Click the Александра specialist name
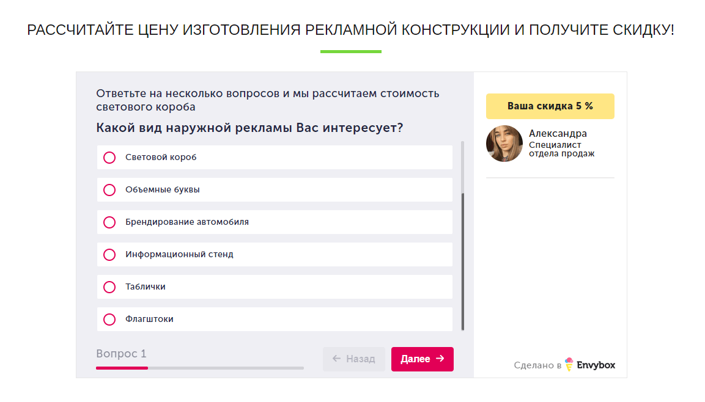Viewport: 705px width, 402px height. [558, 134]
